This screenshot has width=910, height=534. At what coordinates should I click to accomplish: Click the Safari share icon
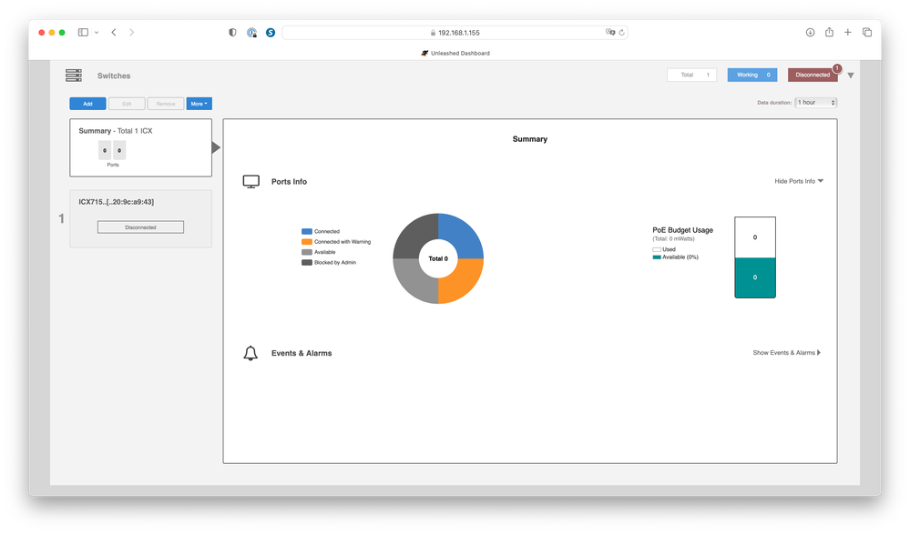pos(829,32)
